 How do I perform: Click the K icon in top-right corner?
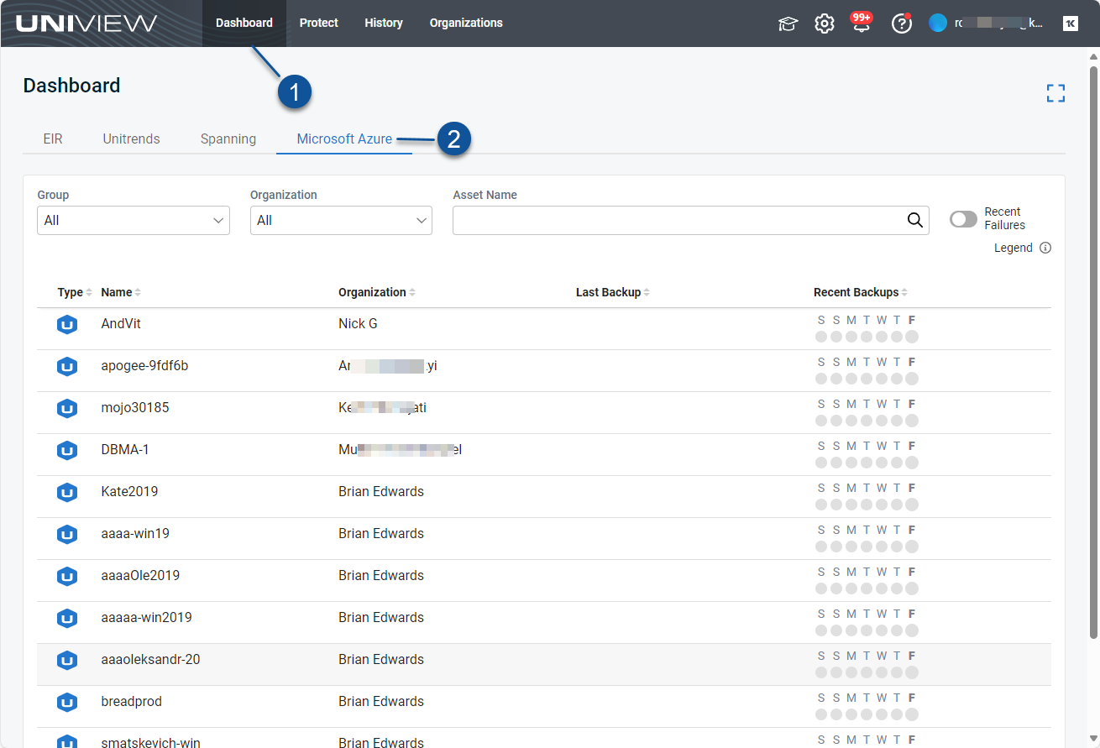pos(1070,24)
